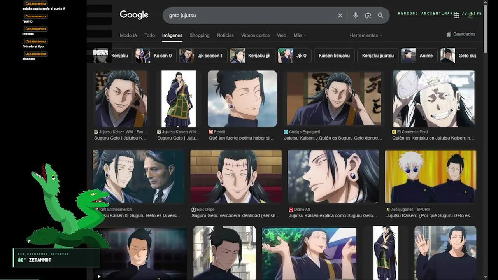498x280 pixels.
Task: Open the IGN Latinoamérica image thumbnail
Action: click(x=139, y=177)
